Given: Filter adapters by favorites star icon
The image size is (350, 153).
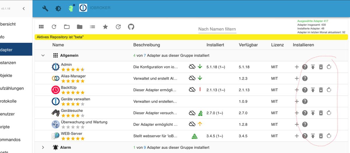Looking at the screenshot, I should pos(105,27).
